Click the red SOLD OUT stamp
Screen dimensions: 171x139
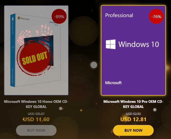click(35, 58)
